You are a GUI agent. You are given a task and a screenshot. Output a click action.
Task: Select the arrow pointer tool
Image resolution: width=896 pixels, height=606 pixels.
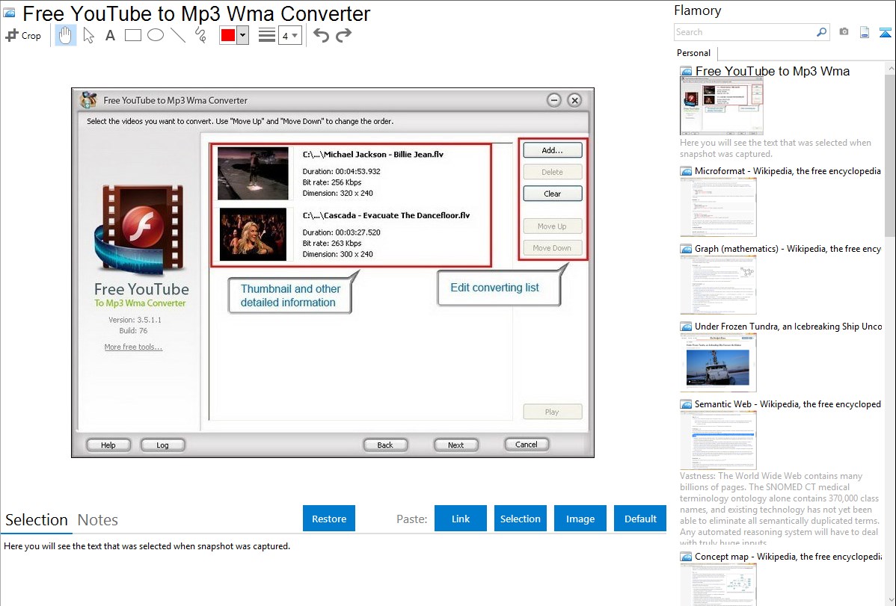(88, 35)
